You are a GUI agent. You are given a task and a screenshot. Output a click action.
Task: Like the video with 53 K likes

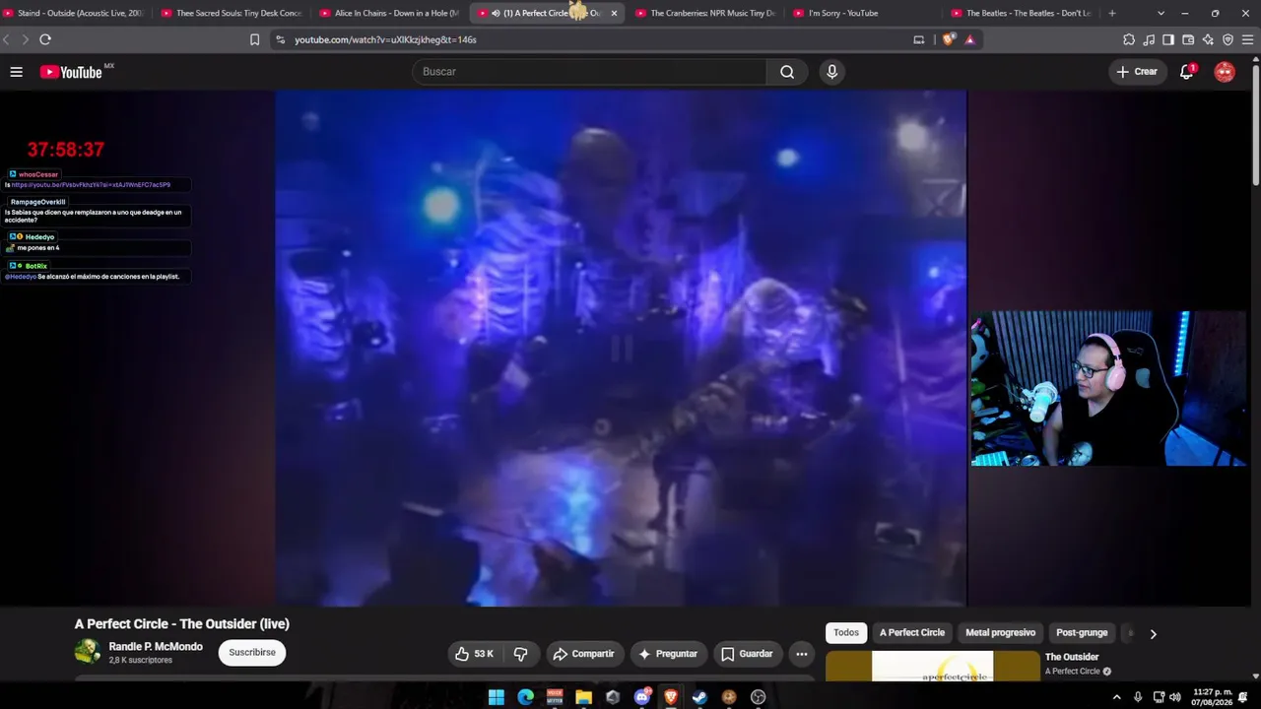(x=475, y=654)
